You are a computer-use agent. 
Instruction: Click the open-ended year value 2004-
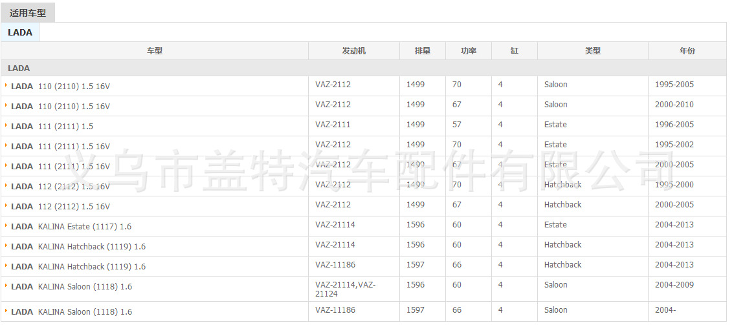[665, 310]
